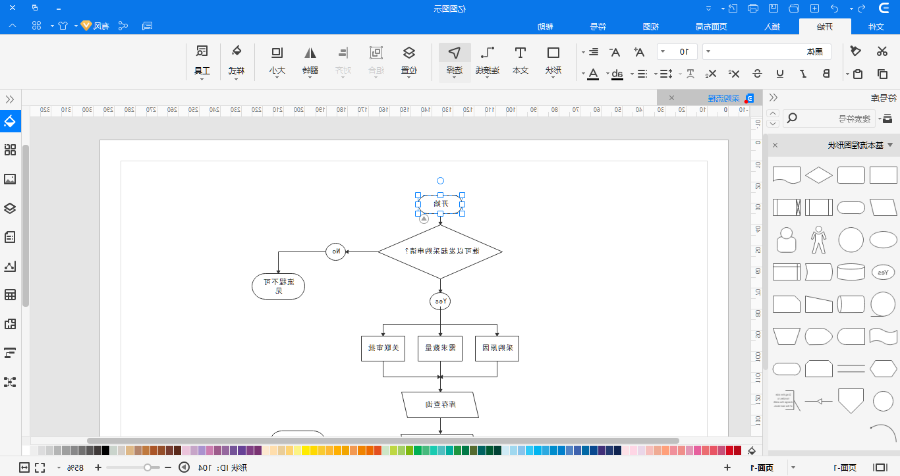Click the fit page fullscreen icon

tap(40, 467)
